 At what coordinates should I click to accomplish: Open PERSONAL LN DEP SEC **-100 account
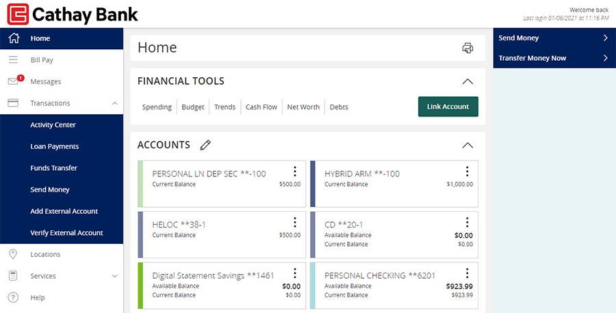[x=209, y=174]
